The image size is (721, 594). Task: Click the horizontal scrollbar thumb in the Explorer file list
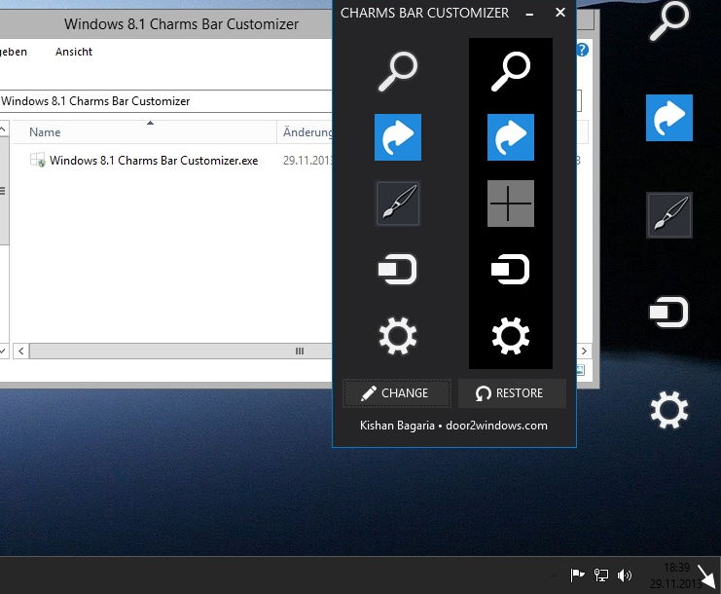tap(181, 352)
